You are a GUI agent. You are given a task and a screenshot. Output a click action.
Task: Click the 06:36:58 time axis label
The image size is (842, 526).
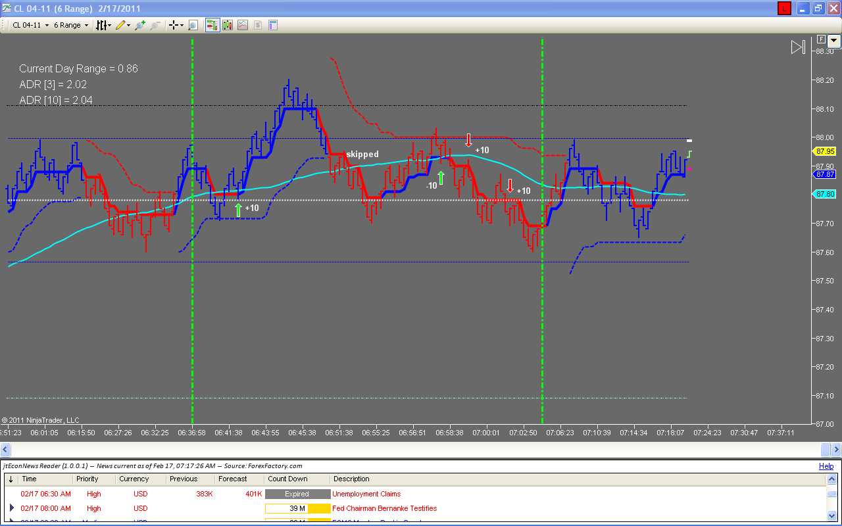click(192, 433)
